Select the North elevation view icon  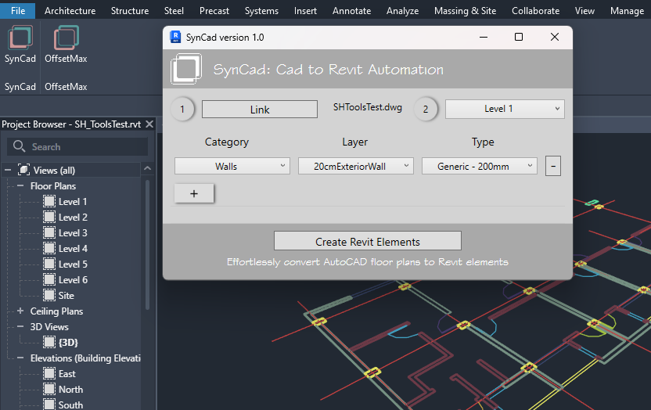point(49,389)
